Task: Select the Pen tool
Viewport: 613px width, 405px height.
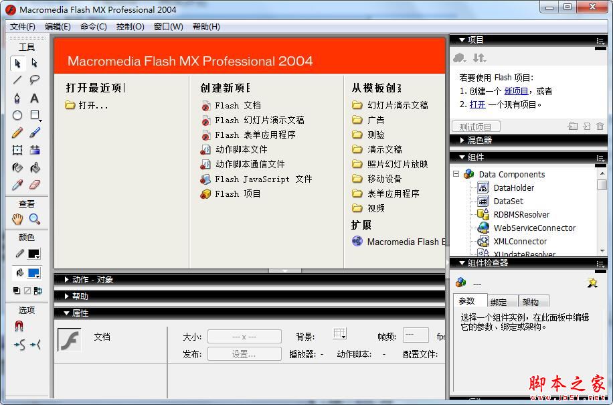Action: [17, 98]
